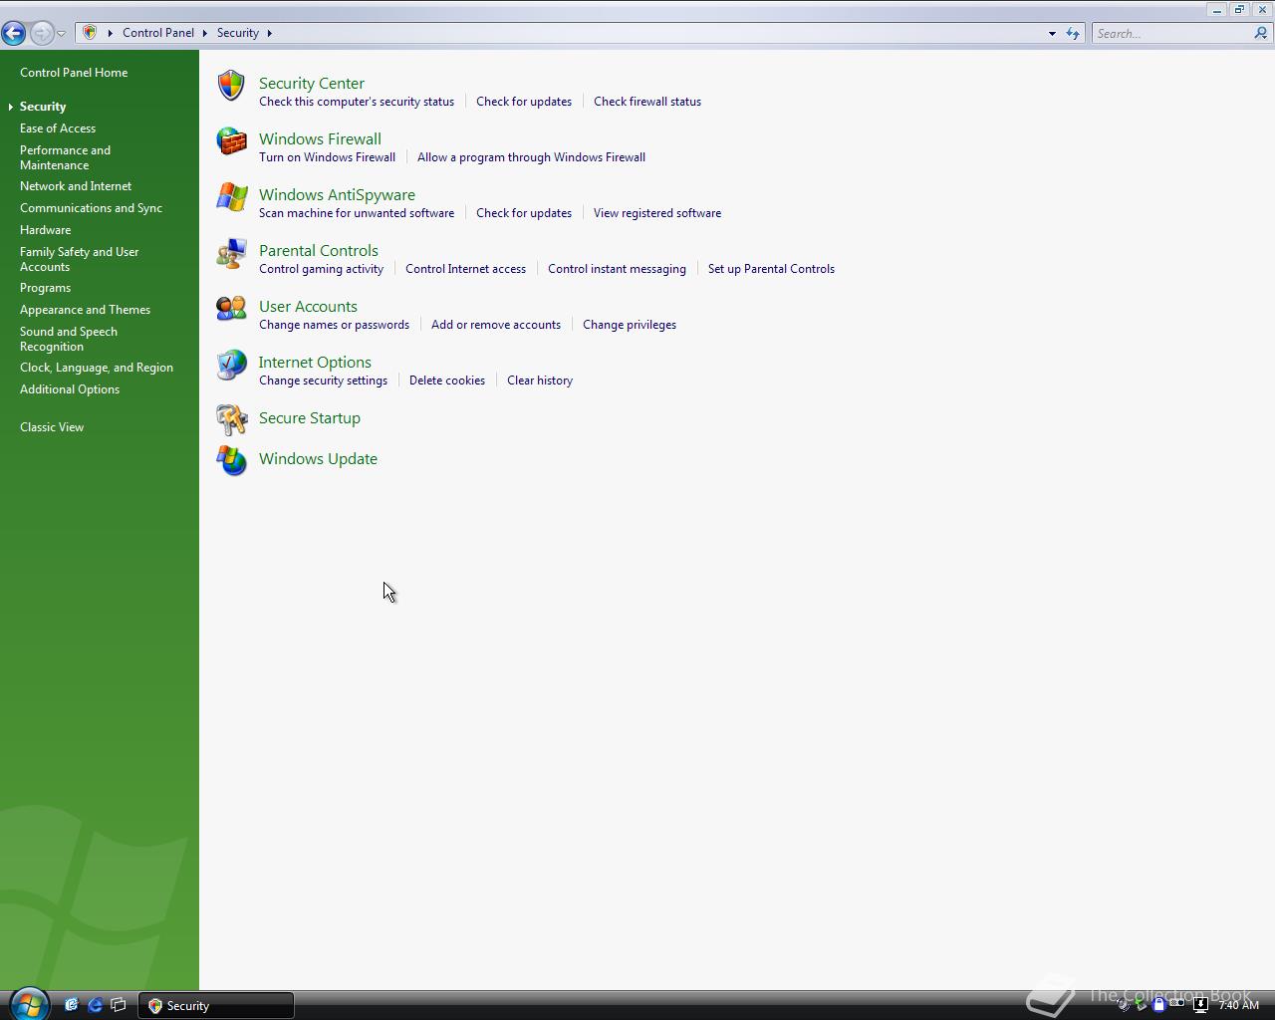Open Network and Internet category

point(76,186)
